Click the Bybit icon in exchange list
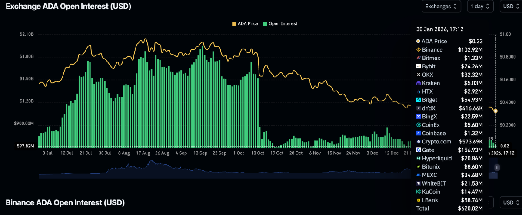The width and height of the screenshot is (522, 215). coord(419,66)
